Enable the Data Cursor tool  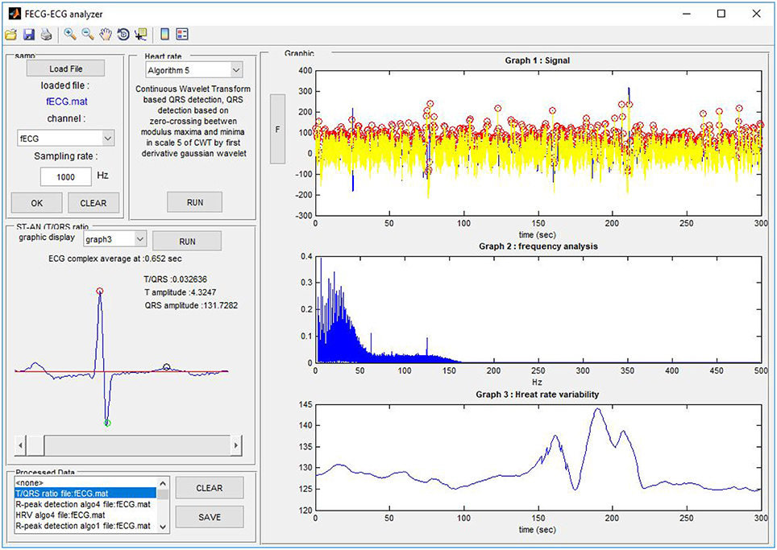(141, 34)
